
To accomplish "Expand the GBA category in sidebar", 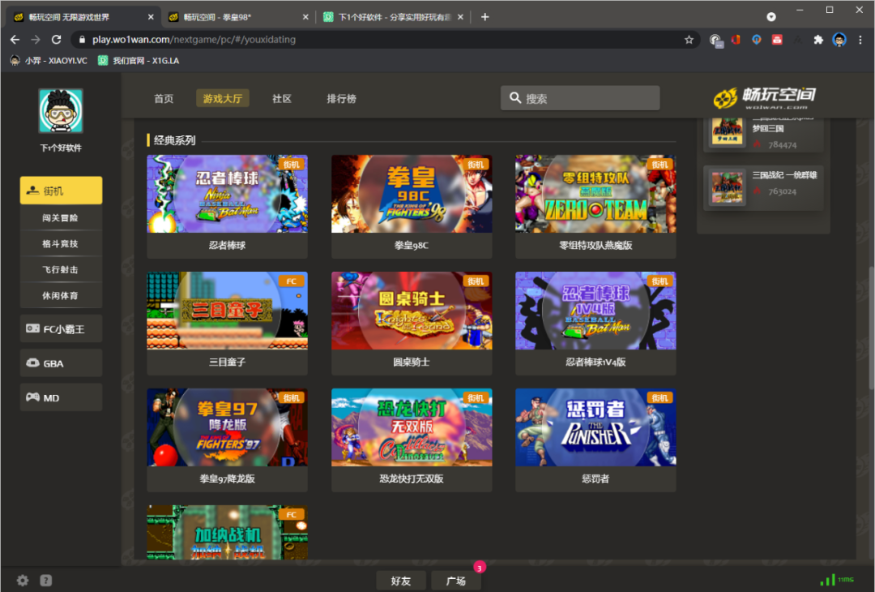I will coord(61,363).
